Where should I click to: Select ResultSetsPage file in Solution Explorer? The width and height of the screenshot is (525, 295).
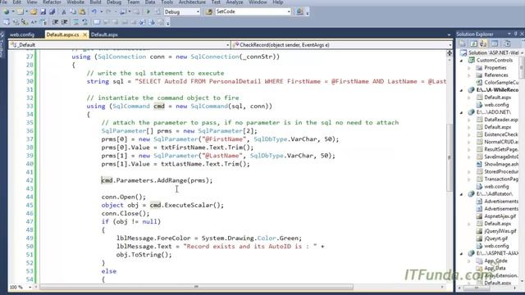[x=501, y=149]
